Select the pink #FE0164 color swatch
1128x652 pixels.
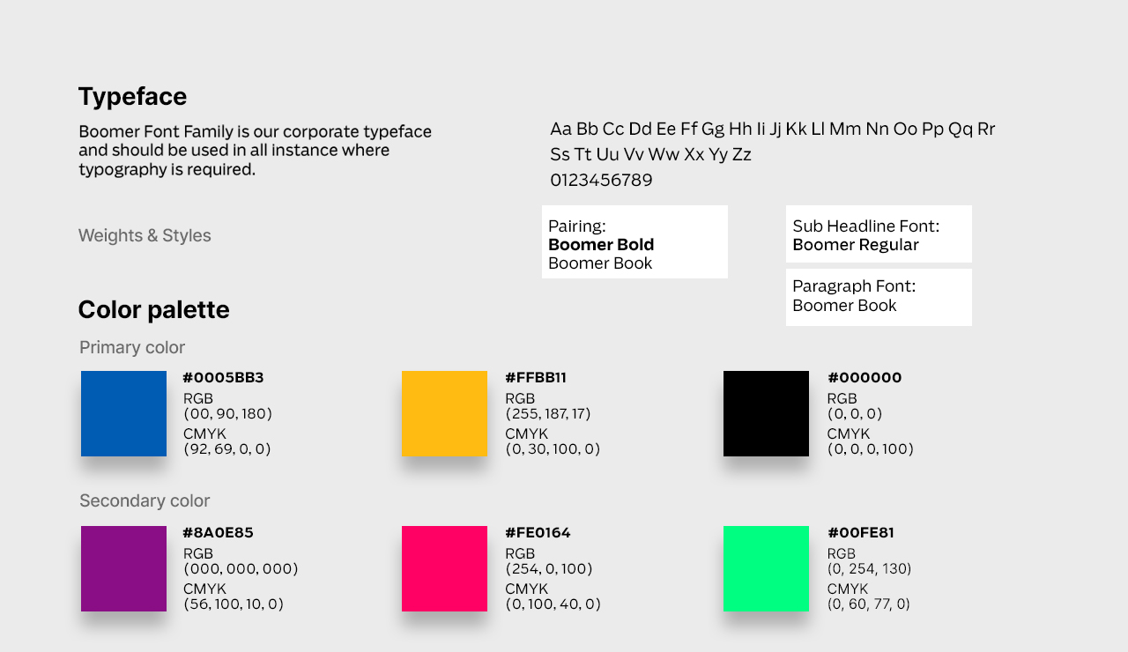444,568
